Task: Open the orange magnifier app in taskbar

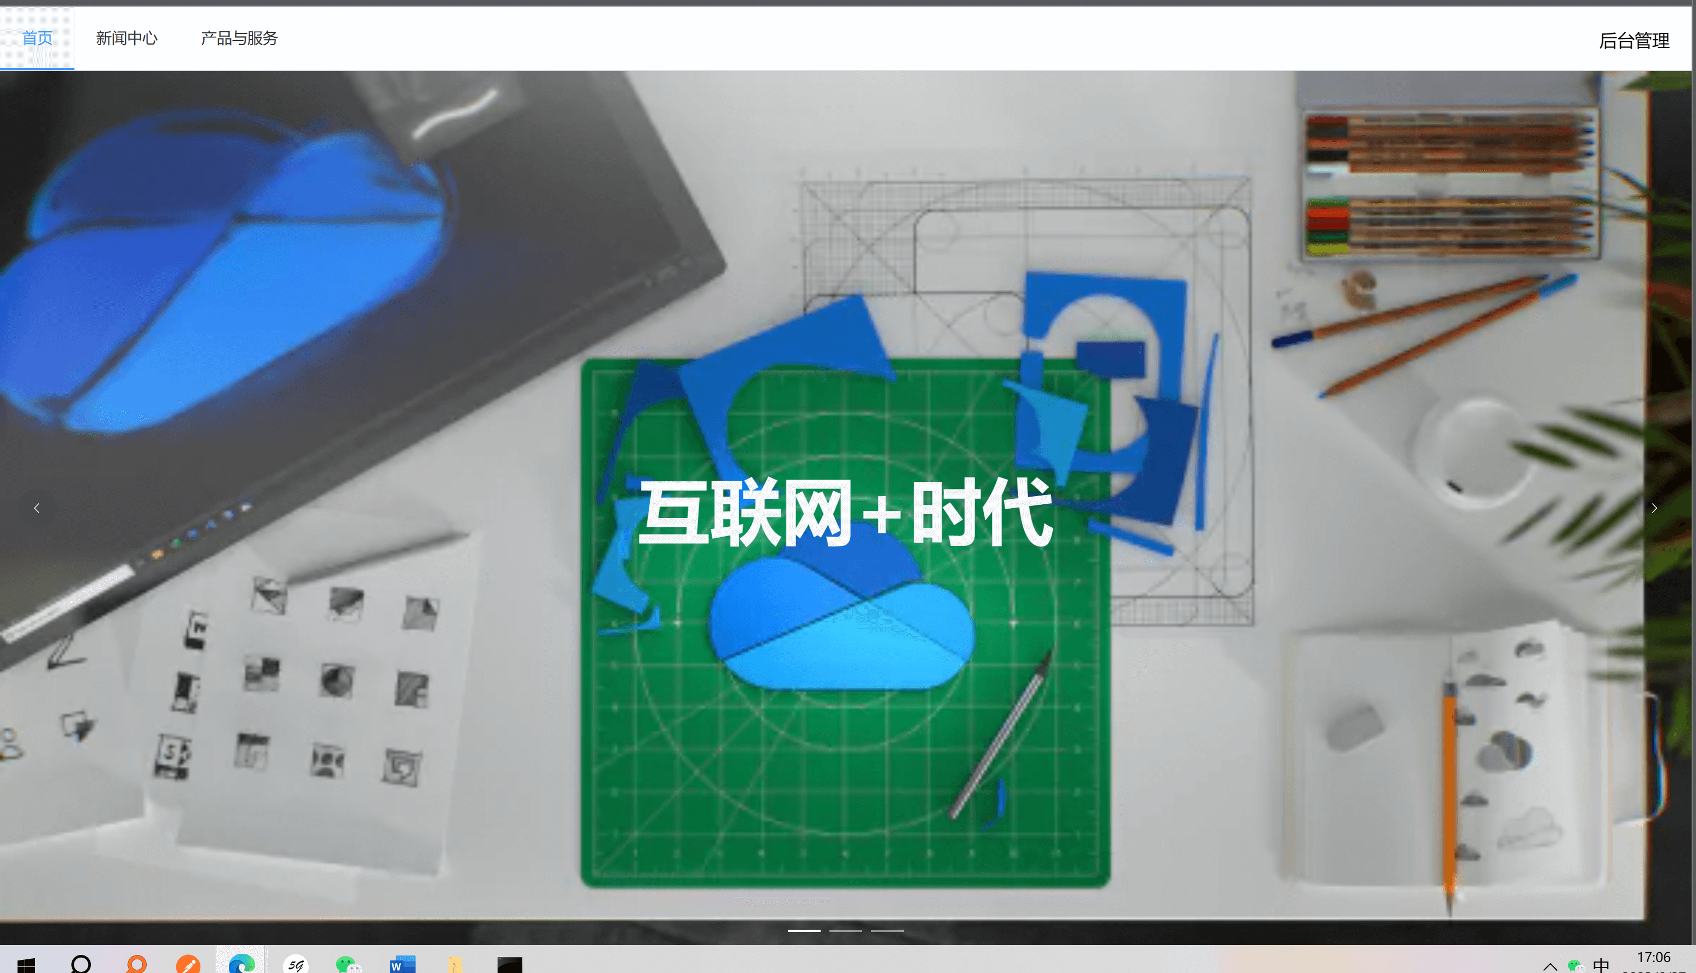Action: 136,964
